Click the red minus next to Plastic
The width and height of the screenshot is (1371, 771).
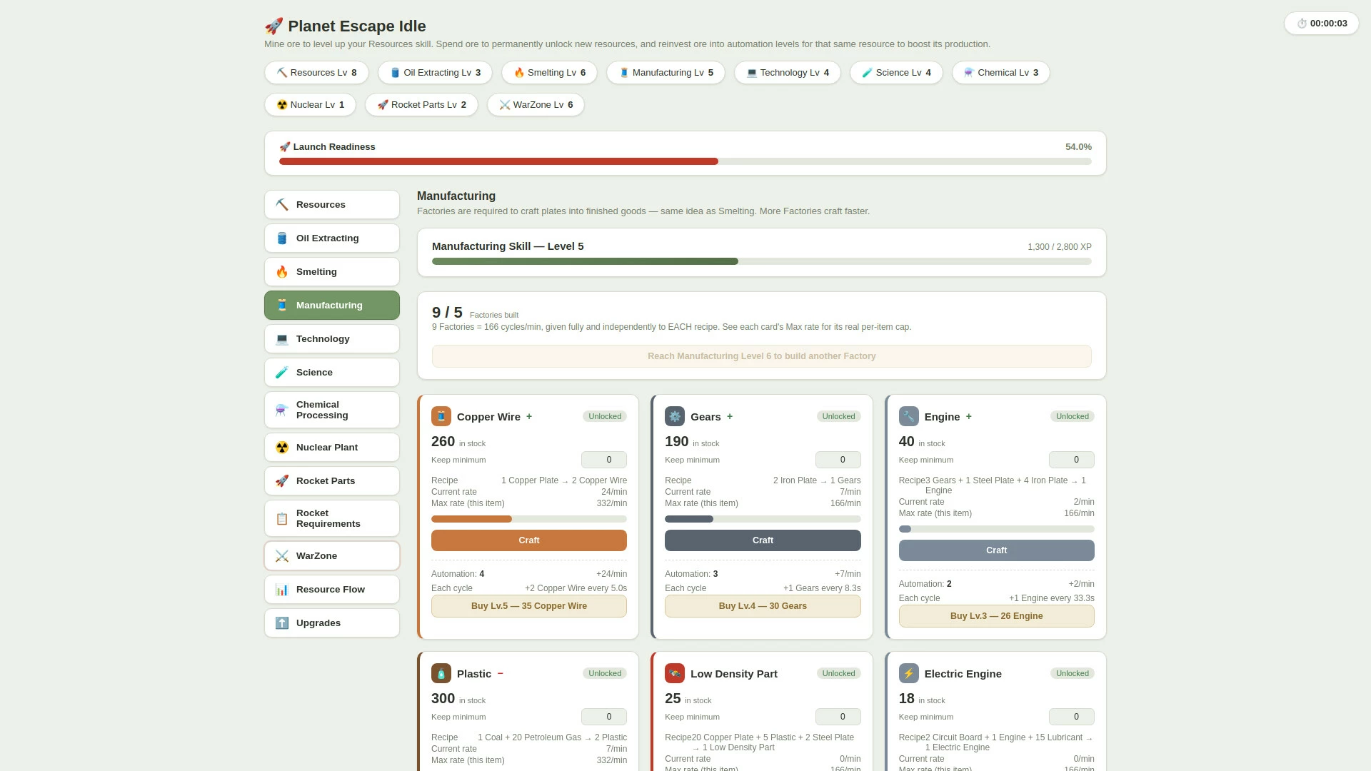pyautogui.click(x=500, y=673)
